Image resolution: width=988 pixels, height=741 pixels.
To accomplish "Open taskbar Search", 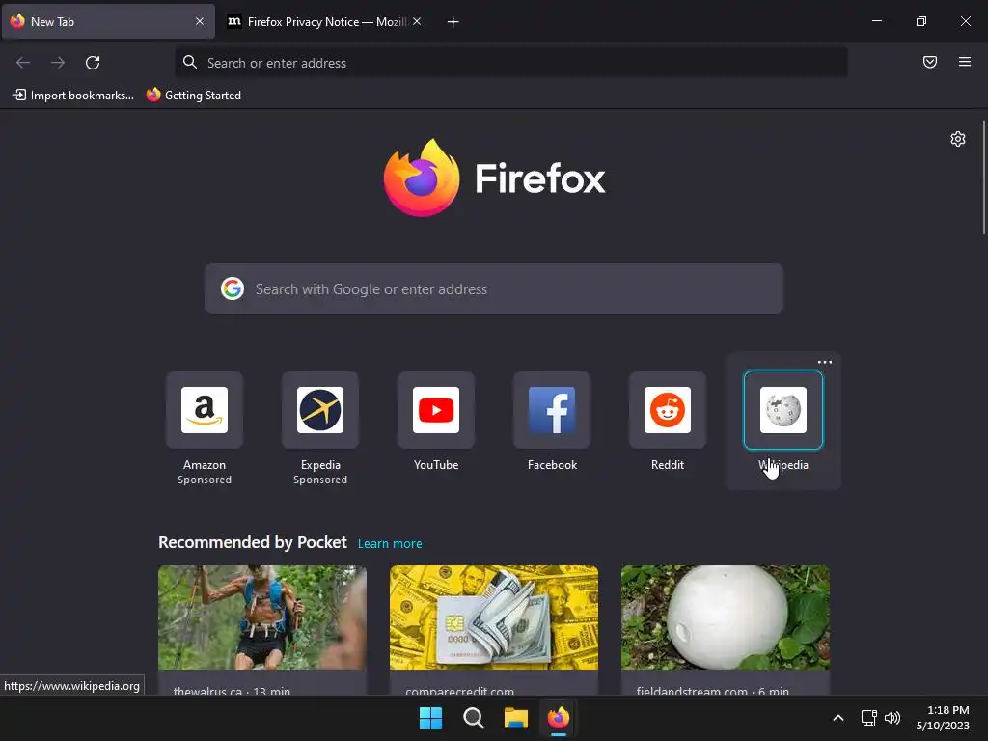I will (x=473, y=718).
